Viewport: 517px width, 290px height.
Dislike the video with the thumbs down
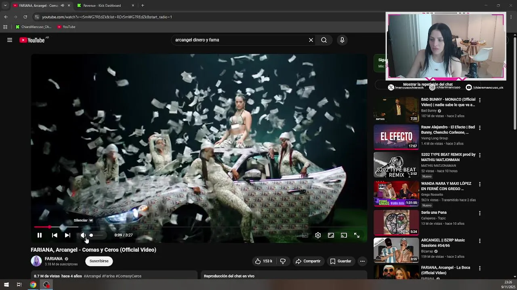pyautogui.click(x=283, y=261)
